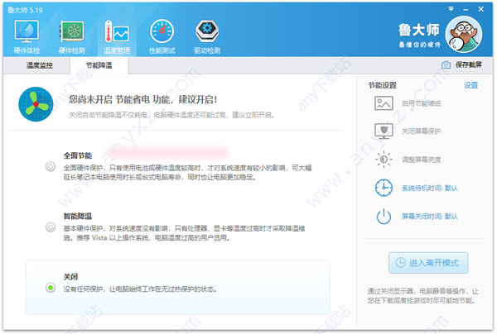The image size is (497, 334).
Task: Open the title bar dropdown menu arrow
Action: 451,9
